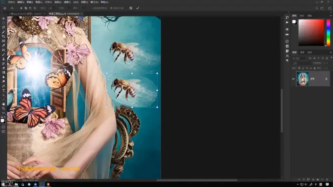Select the Line shape tool

[x=4, y=99]
